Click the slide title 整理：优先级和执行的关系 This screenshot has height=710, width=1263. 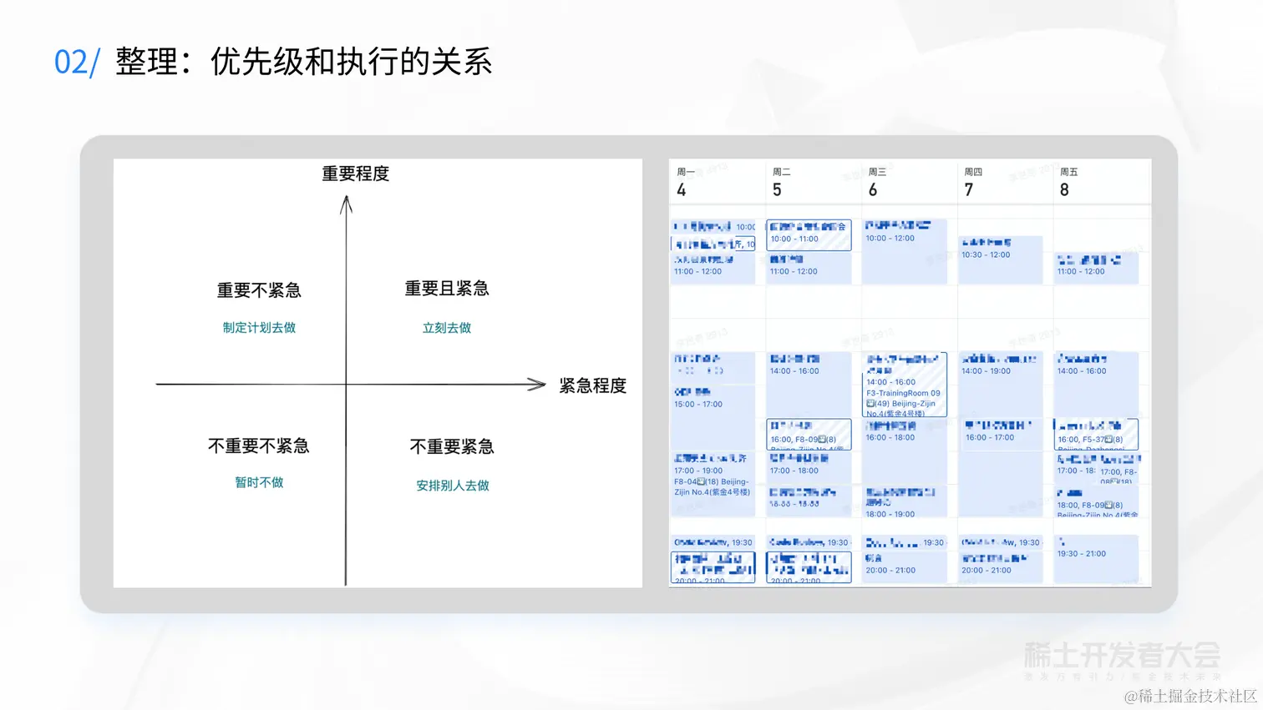pos(303,62)
